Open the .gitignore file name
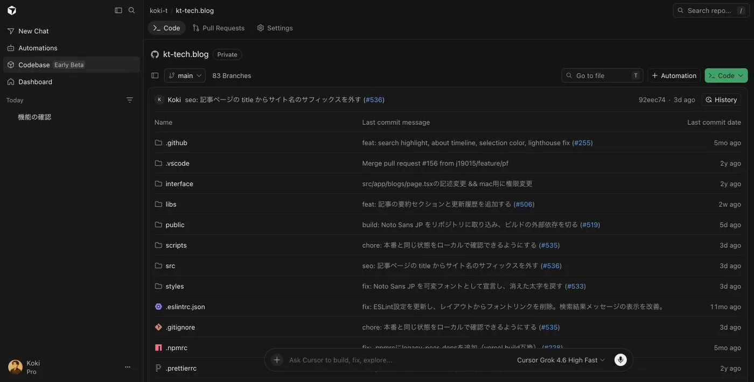Screen dimensions: 754x382 click(180, 327)
